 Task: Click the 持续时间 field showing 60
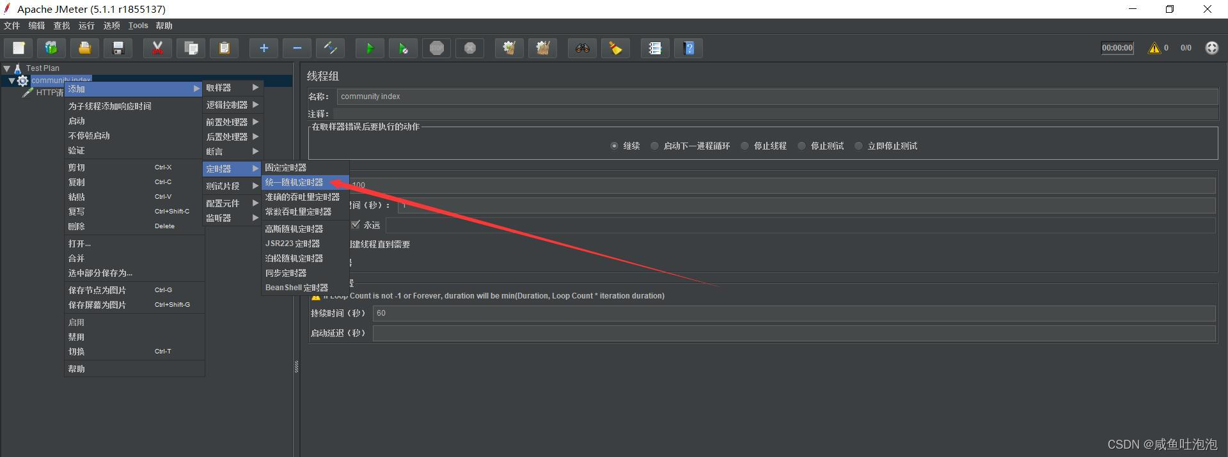point(794,313)
